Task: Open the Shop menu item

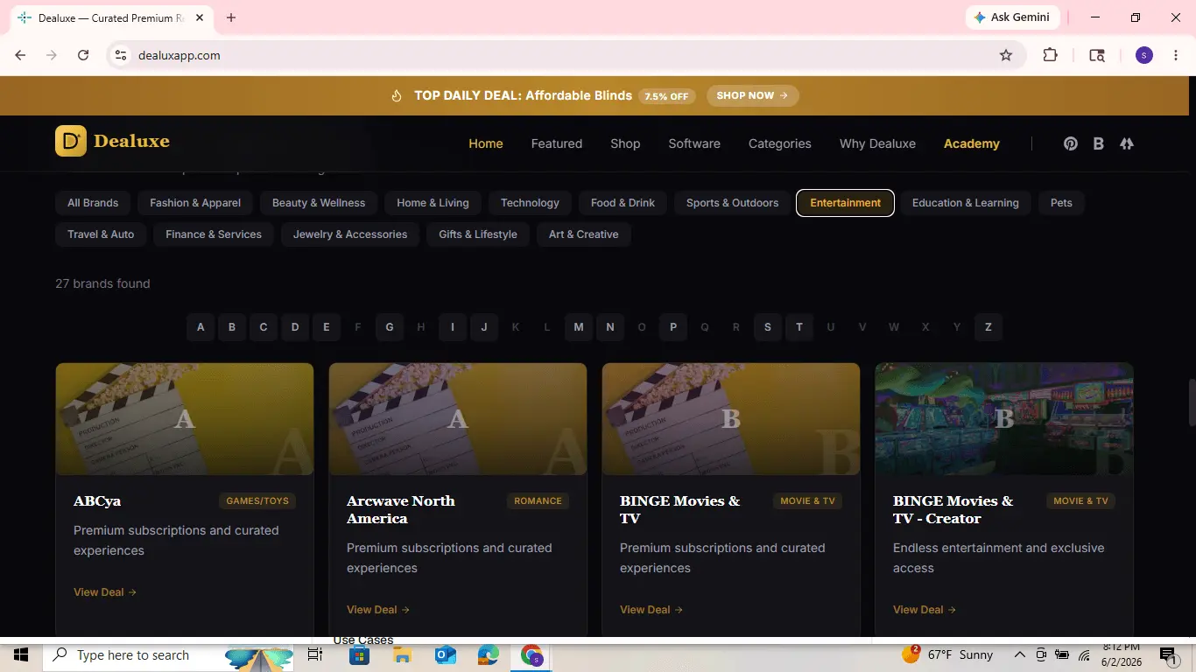Action: click(x=625, y=143)
